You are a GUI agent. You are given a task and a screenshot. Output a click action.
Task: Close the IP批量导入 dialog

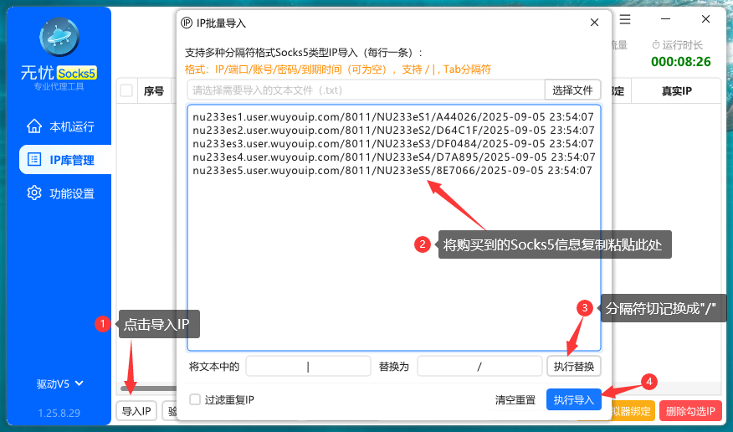click(595, 23)
